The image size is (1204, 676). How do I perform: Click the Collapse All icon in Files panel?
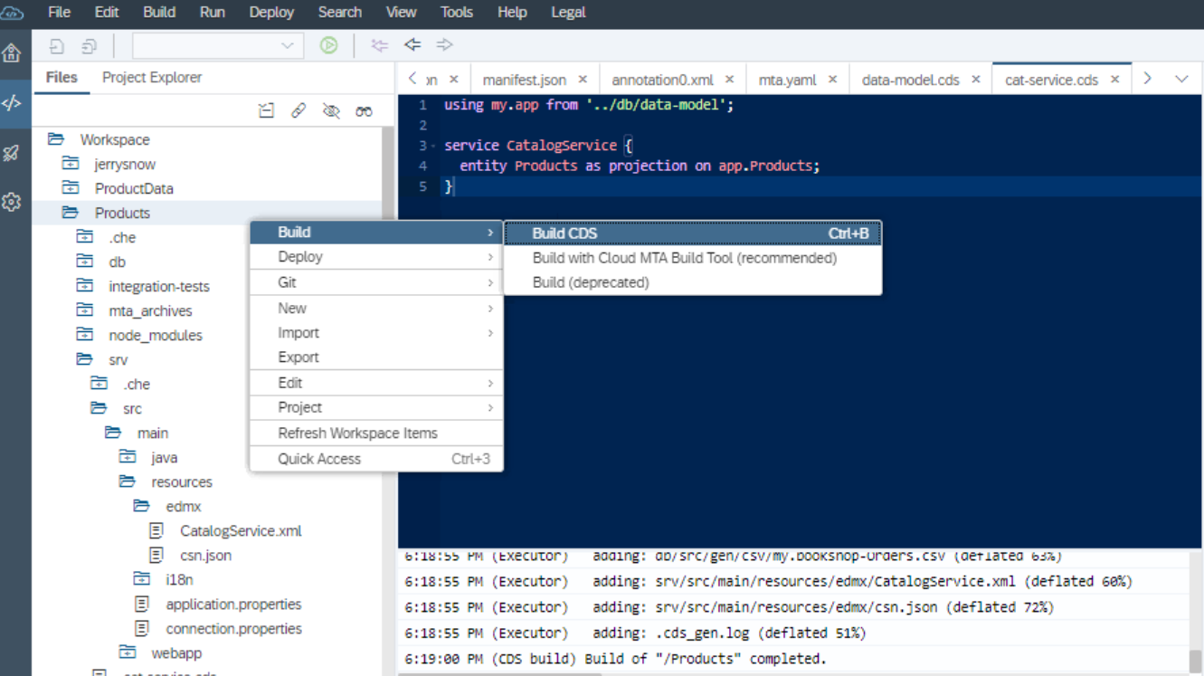point(266,110)
